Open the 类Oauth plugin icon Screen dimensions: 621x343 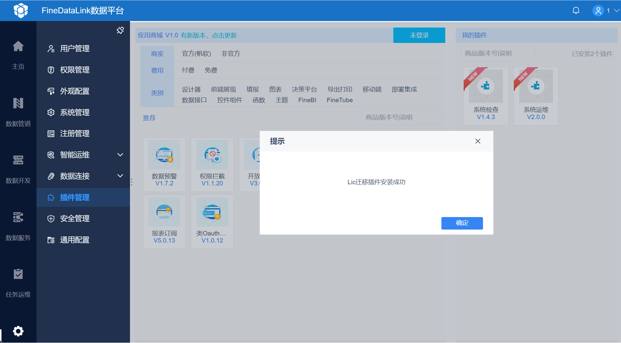[212, 212]
